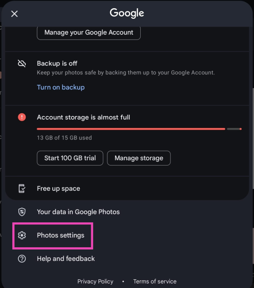Close the Google account panel
This screenshot has height=288, width=254.
coord(14,14)
